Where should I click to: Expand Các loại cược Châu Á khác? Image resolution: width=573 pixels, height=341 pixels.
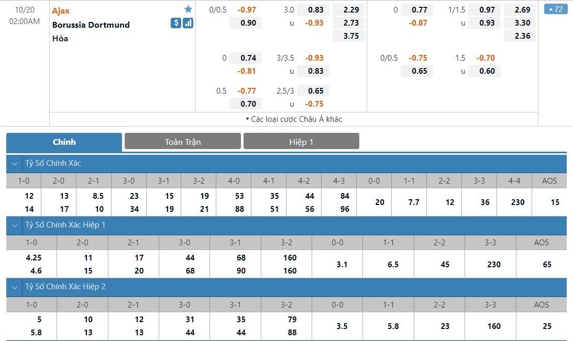click(x=293, y=119)
